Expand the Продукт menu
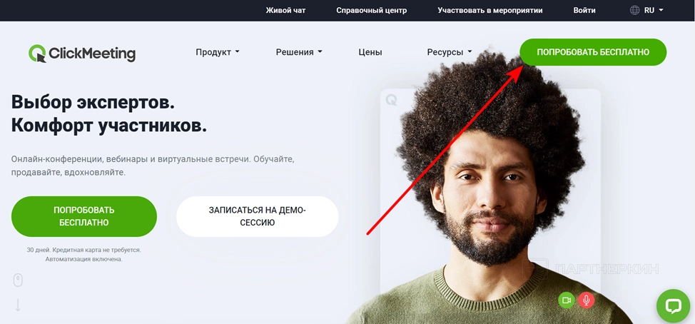Screen dimensions: 695x324 [217, 52]
